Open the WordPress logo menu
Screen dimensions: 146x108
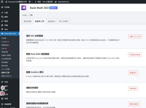pyautogui.click(x=2, y=2)
